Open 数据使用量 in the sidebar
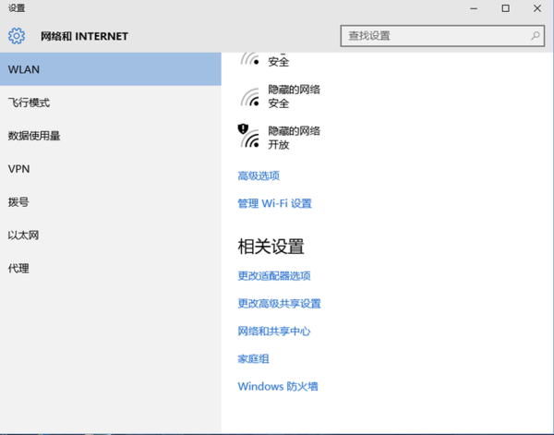The height and width of the screenshot is (435, 554). [x=111, y=136]
